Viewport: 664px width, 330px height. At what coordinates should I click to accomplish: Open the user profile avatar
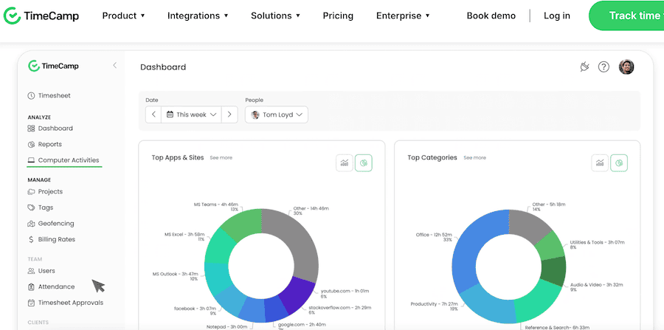click(626, 66)
